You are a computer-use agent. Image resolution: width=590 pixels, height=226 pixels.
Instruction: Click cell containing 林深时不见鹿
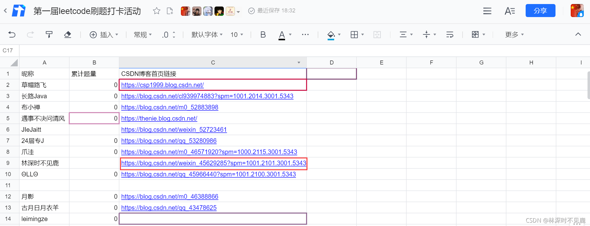pyautogui.click(x=44, y=163)
